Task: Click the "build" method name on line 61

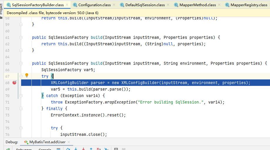Action: coord(97,37)
